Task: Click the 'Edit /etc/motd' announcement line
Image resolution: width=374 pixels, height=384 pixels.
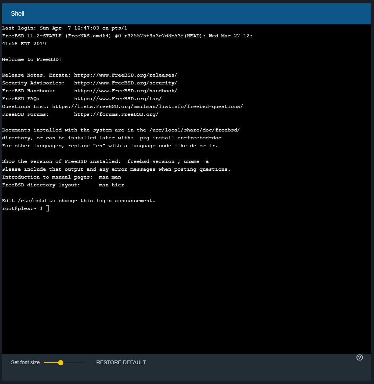Action: (x=79, y=201)
